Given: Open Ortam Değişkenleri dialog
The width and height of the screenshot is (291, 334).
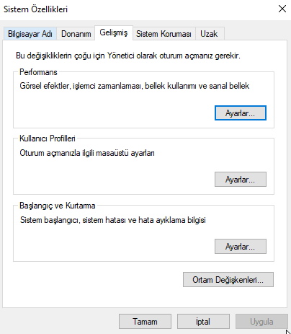Looking at the screenshot, I should click(x=228, y=279).
